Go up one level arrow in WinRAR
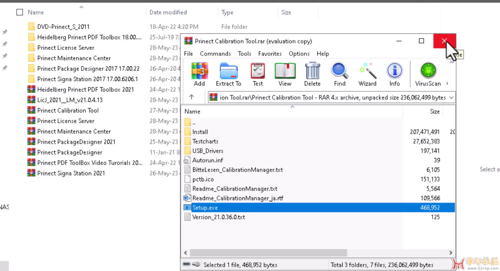This screenshot has height=271, width=500. 192,97
